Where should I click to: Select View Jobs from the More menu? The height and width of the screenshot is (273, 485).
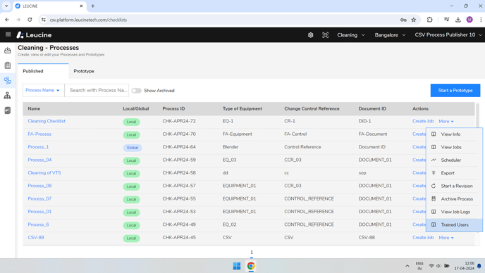pos(454,147)
